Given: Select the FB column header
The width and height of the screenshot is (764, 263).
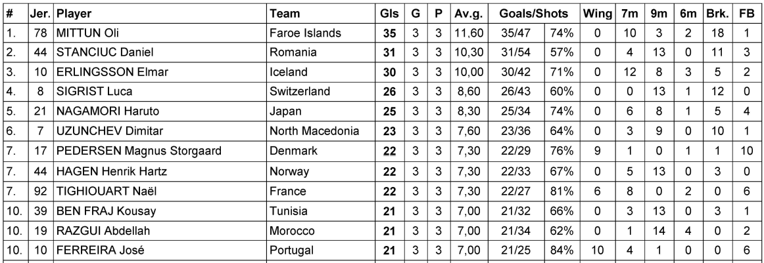Looking at the screenshot, I should click(747, 14).
